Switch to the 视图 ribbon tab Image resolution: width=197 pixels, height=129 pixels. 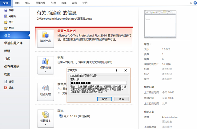click(85, 3)
